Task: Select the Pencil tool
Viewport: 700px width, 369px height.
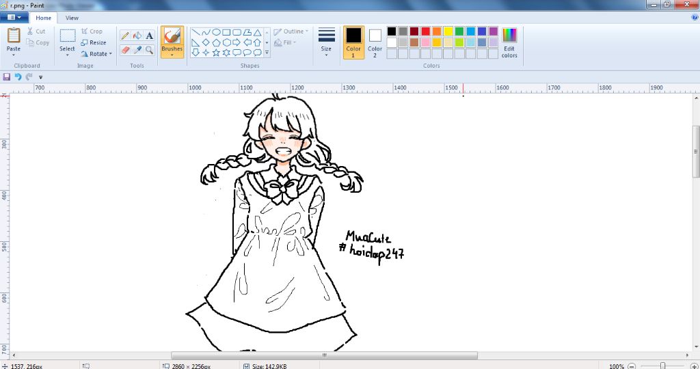Action: (x=125, y=36)
